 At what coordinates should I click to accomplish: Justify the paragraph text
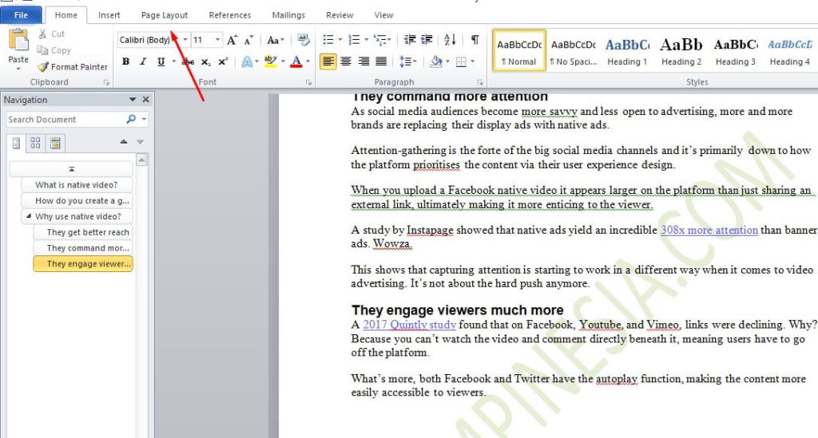pyautogui.click(x=381, y=62)
